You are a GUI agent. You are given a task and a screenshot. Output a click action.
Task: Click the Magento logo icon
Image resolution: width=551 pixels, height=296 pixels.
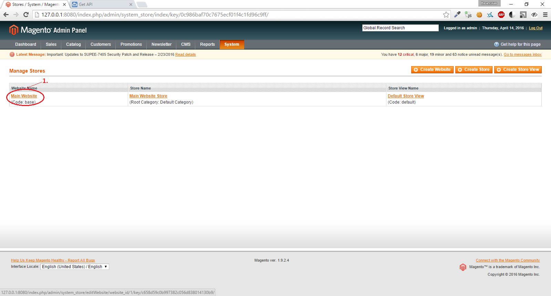(13, 30)
